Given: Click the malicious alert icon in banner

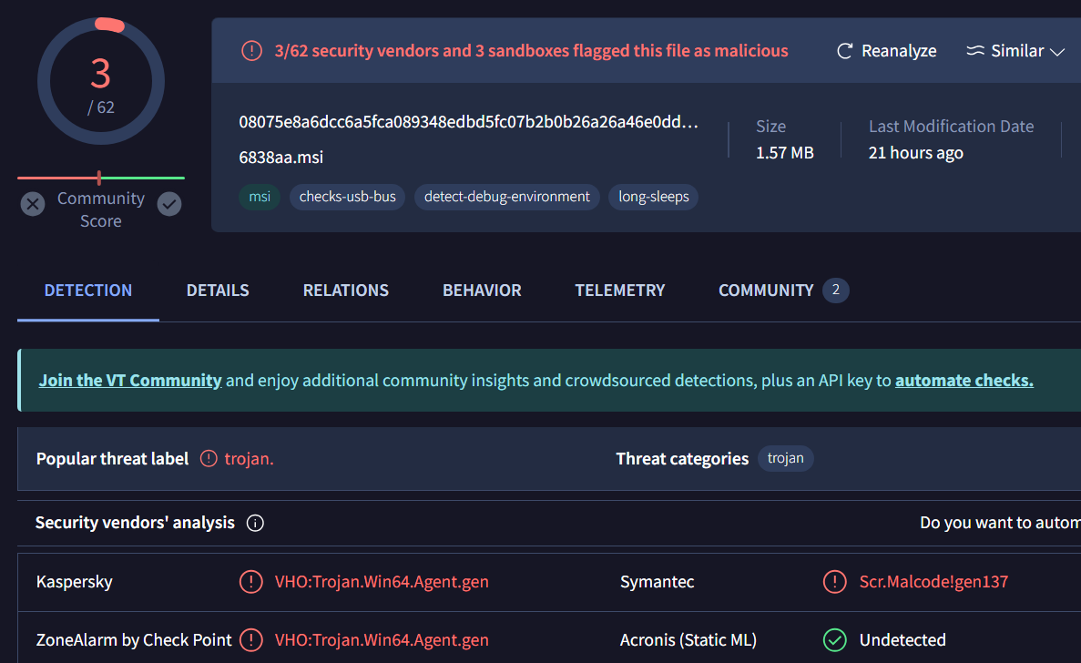Looking at the screenshot, I should pos(251,51).
